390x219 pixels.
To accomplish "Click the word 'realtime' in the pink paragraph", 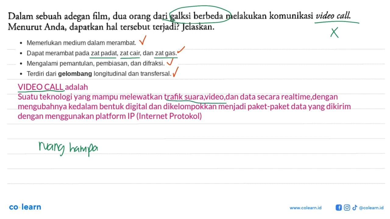I will coord(296,97).
